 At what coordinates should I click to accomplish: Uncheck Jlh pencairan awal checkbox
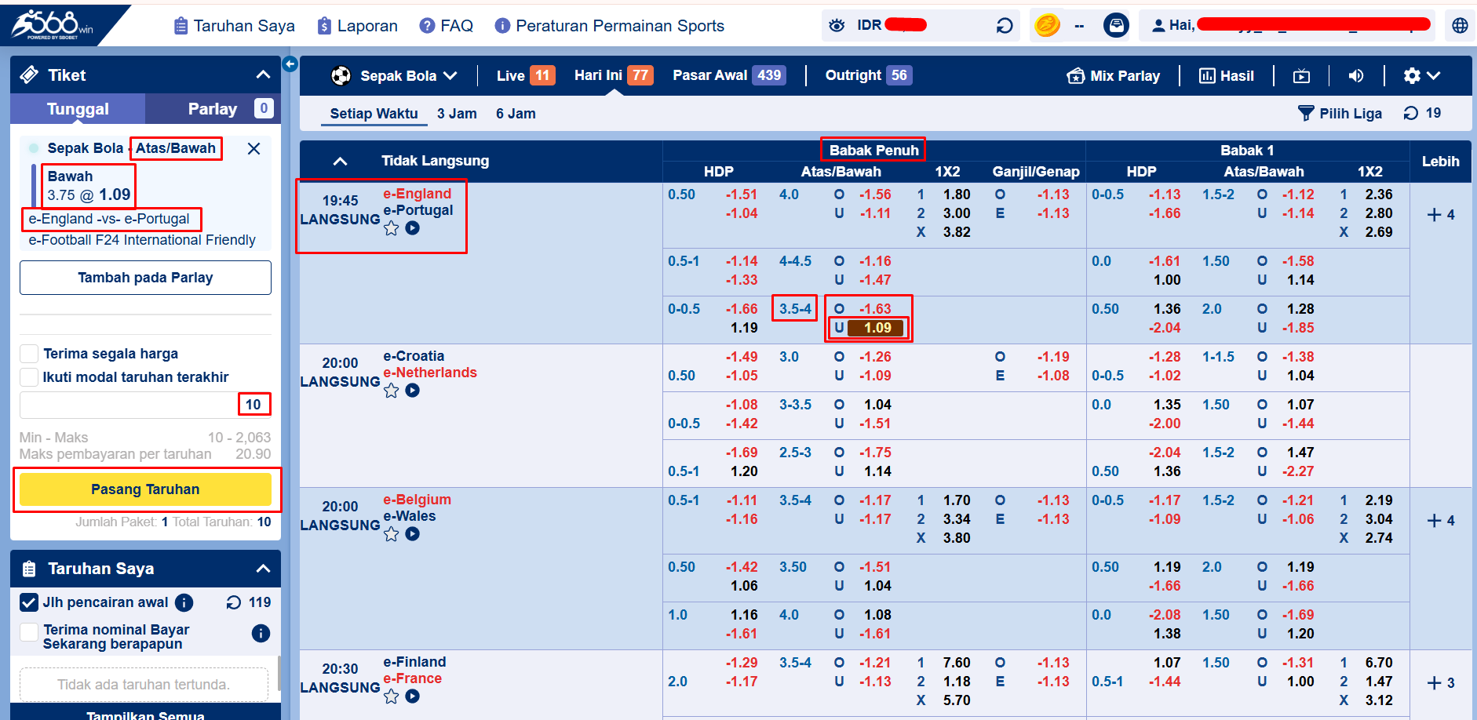tap(29, 602)
